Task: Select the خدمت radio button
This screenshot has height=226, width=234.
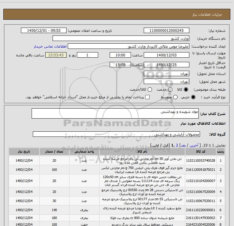Action: 170,89
